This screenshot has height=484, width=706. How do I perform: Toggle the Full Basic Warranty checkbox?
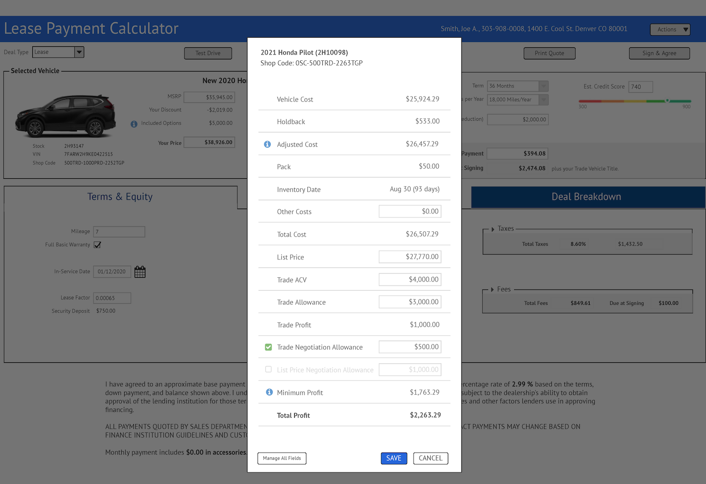(x=97, y=245)
